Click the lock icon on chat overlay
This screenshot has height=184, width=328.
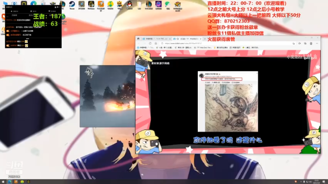pos(55,7)
